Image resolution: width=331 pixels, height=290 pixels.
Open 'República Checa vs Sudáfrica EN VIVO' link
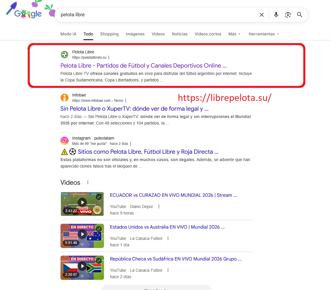point(176,259)
